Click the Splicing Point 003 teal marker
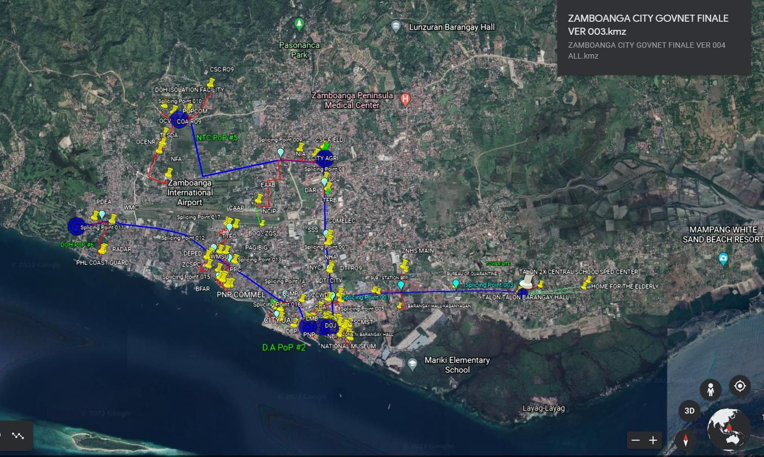 456,284
